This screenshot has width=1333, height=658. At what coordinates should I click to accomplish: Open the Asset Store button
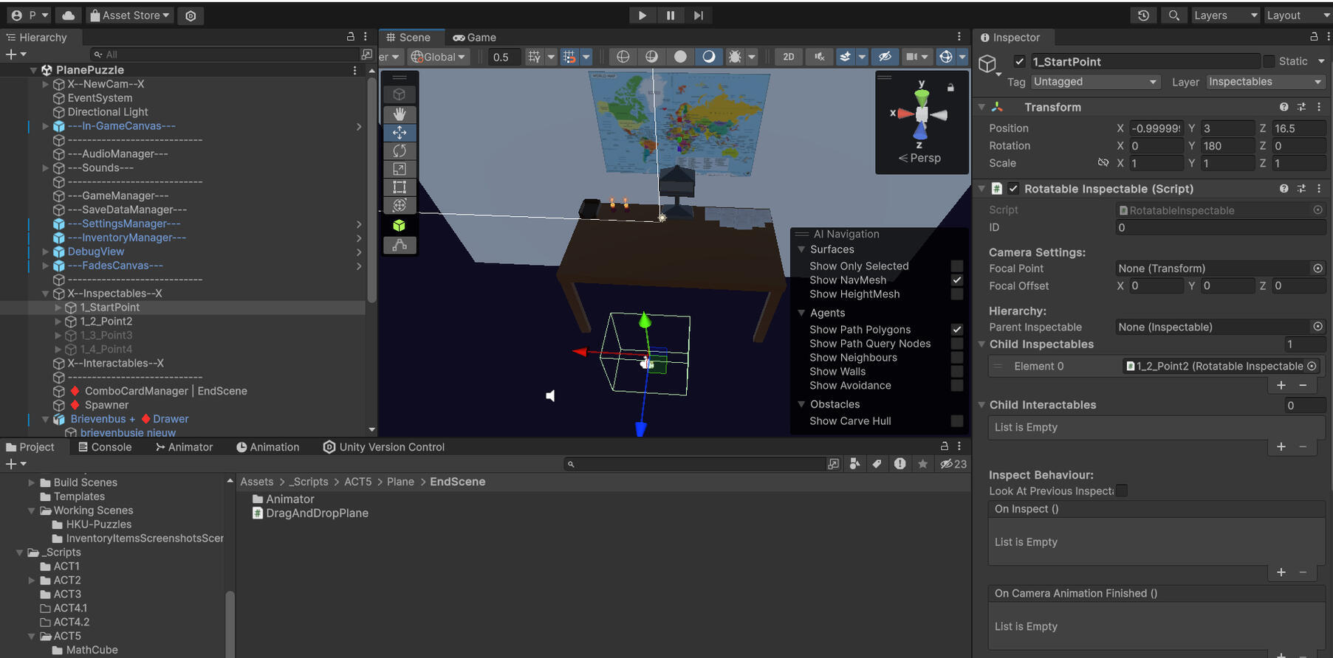tap(129, 15)
